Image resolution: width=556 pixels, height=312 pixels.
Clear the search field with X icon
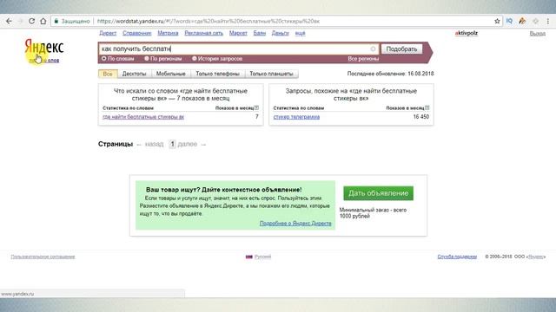coord(373,49)
